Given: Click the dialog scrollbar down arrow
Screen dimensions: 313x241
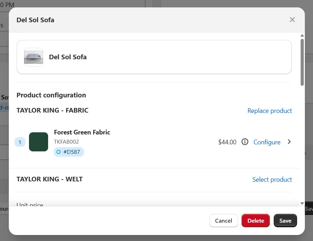Looking at the screenshot, I should click(x=302, y=203).
